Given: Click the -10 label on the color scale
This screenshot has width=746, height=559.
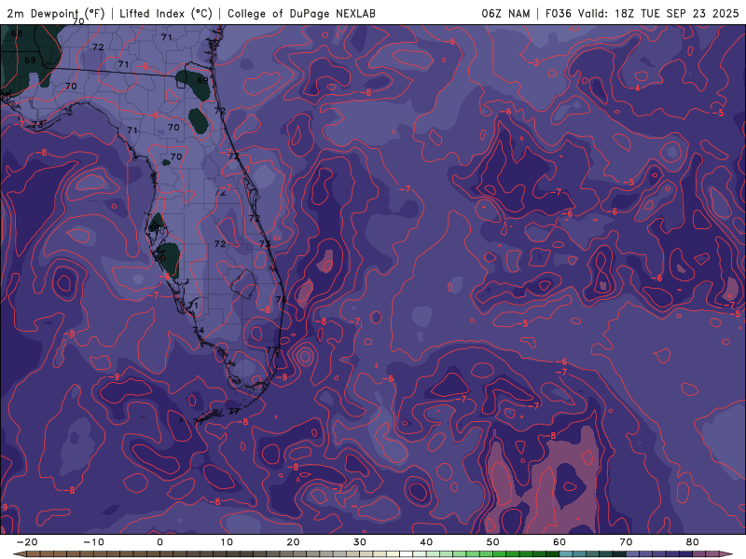Looking at the screenshot, I should click(93, 542).
